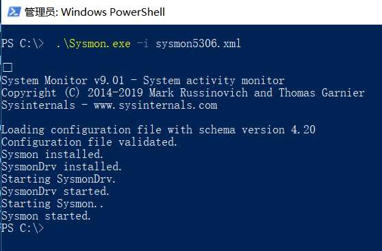The width and height of the screenshot is (382, 251).
Task: Click the Starting SysmonDrv line
Action: pyautogui.click(x=58, y=179)
